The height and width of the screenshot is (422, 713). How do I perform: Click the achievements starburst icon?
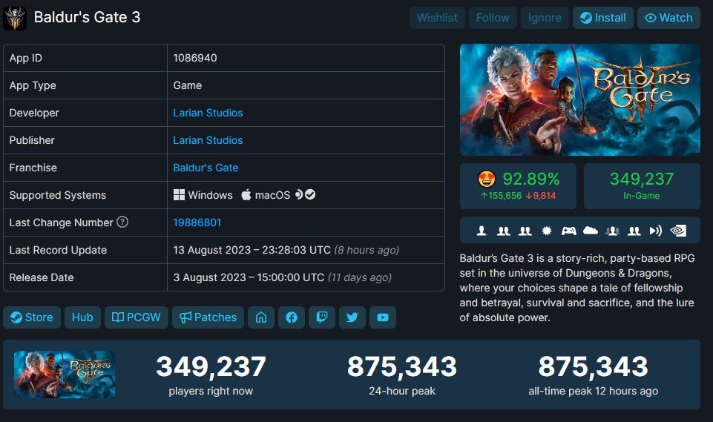coord(547,231)
